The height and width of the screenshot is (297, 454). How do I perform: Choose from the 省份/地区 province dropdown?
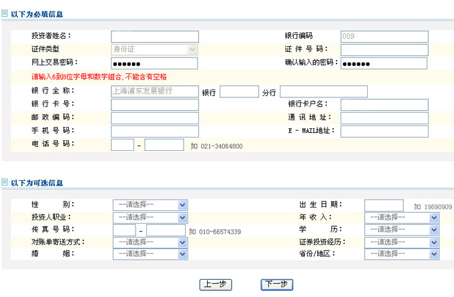click(401, 254)
